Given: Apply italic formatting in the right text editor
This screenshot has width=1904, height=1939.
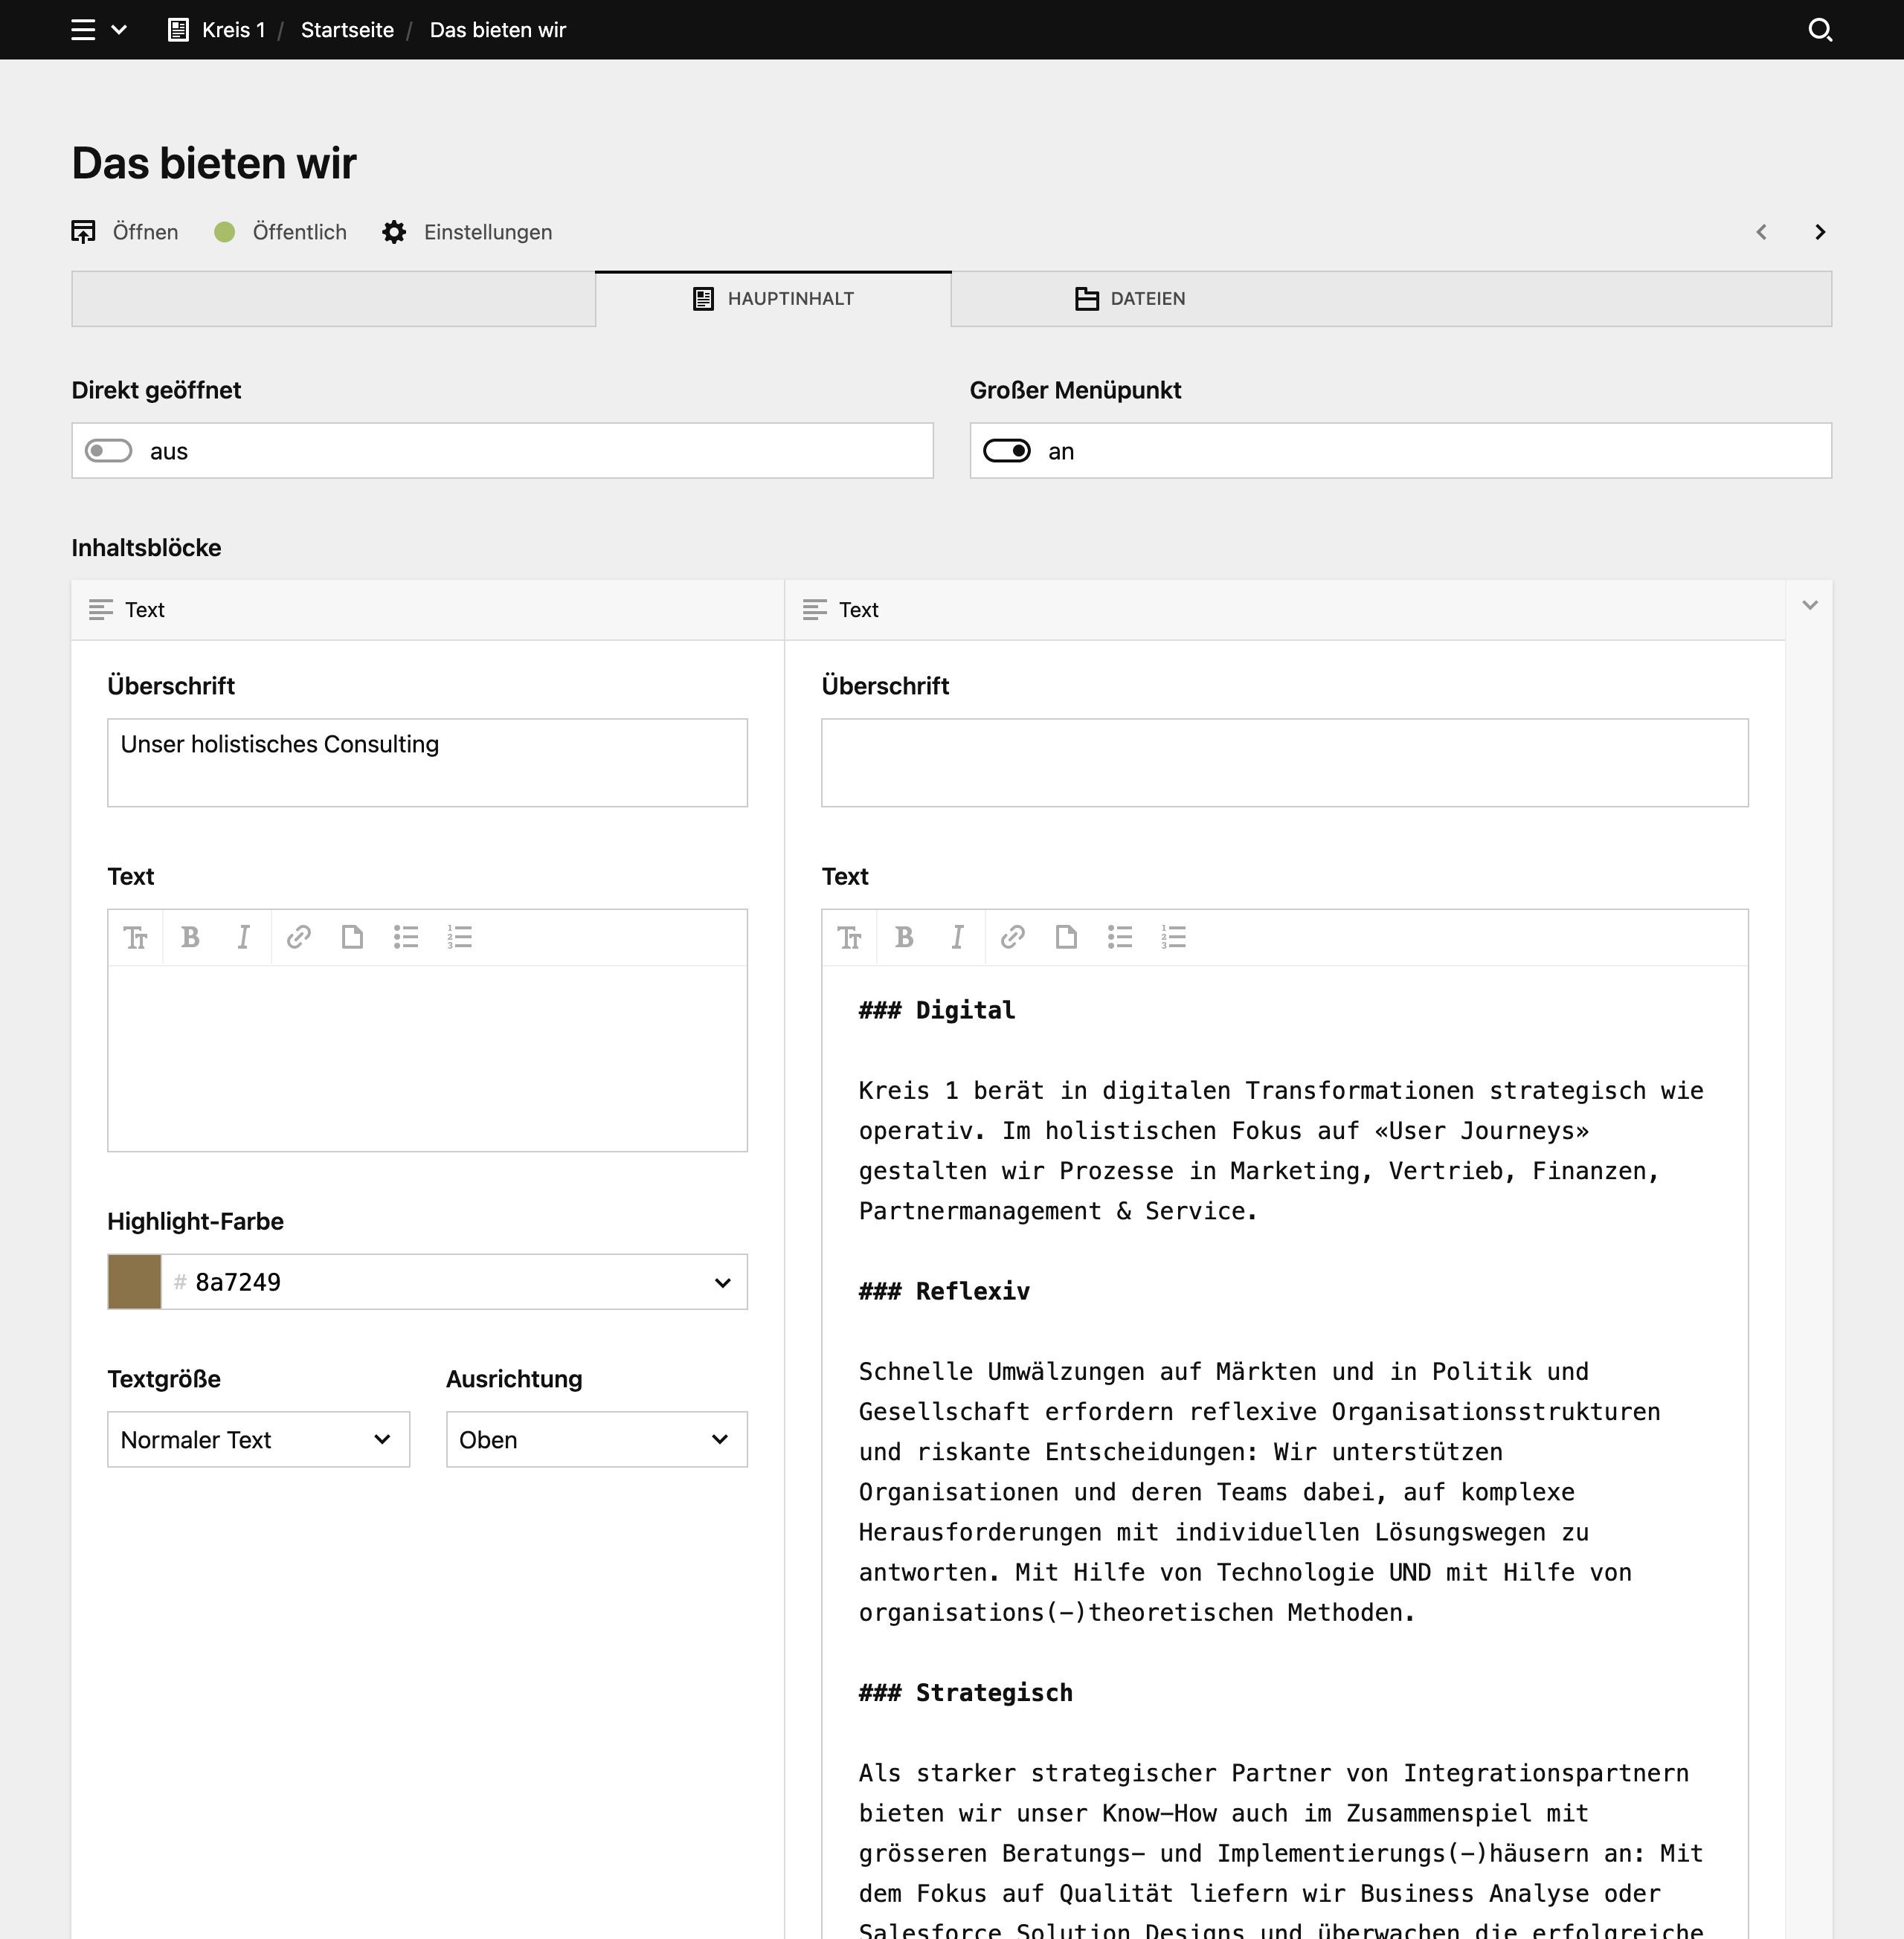Looking at the screenshot, I should 957,937.
